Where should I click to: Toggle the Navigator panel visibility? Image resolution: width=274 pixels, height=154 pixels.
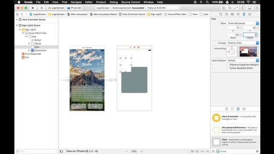pyautogui.click(x=244, y=8)
